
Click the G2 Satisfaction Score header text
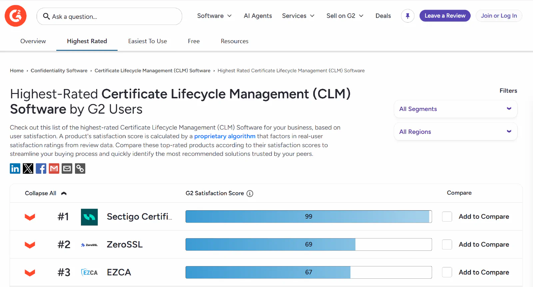pyautogui.click(x=215, y=193)
